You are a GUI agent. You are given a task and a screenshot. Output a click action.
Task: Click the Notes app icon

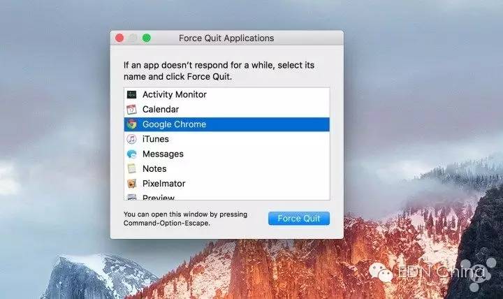click(x=131, y=169)
